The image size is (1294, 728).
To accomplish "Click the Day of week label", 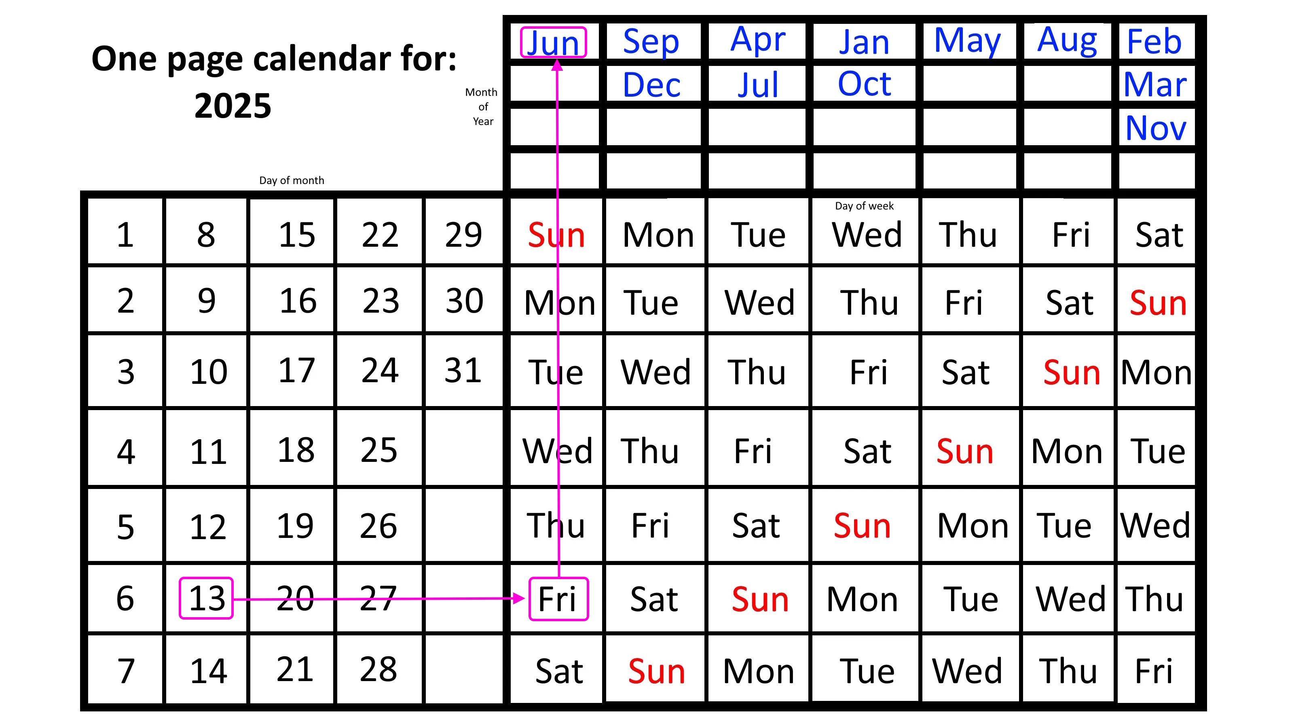I will [x=861, y=206].
